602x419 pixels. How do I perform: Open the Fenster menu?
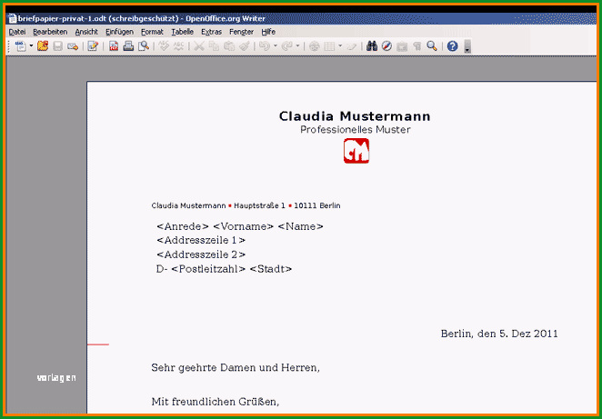pyautogui.click(x=241, y=32)
